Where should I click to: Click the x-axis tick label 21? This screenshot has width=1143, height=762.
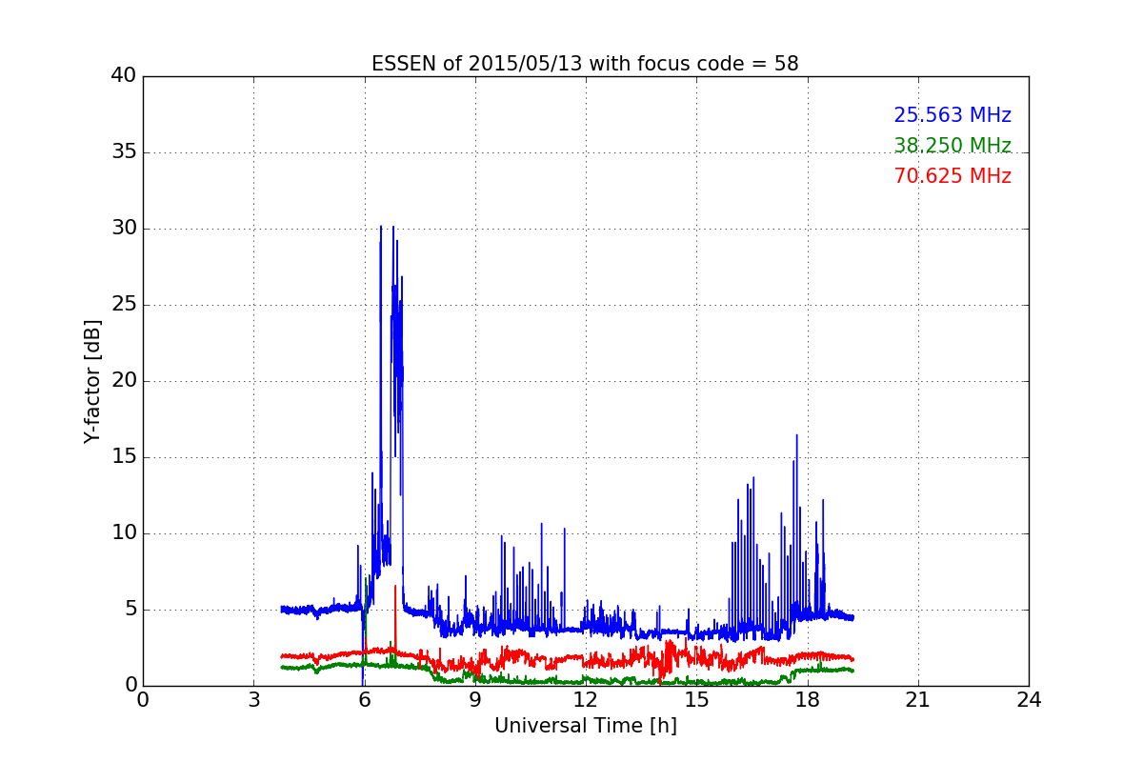(x=917, y=700)
